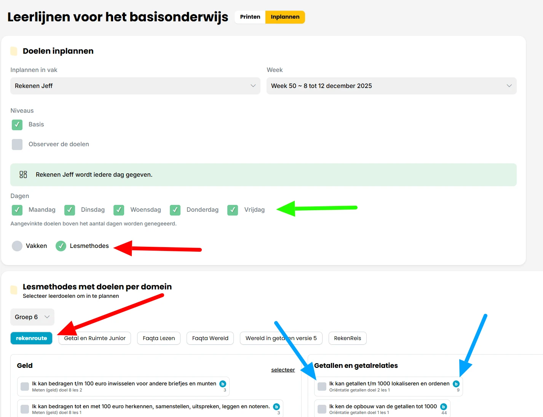This screenshot has height=417, width=543.
Task: Click the grid icon in the green info banner
Action: point(23,174)
